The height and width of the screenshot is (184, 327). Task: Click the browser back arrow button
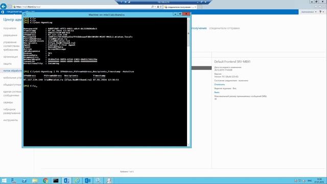[4, 6]
